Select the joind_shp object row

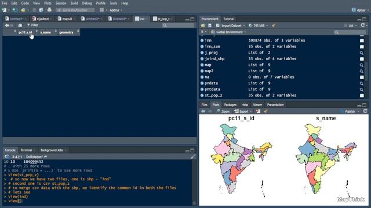(x=282, y=59)
